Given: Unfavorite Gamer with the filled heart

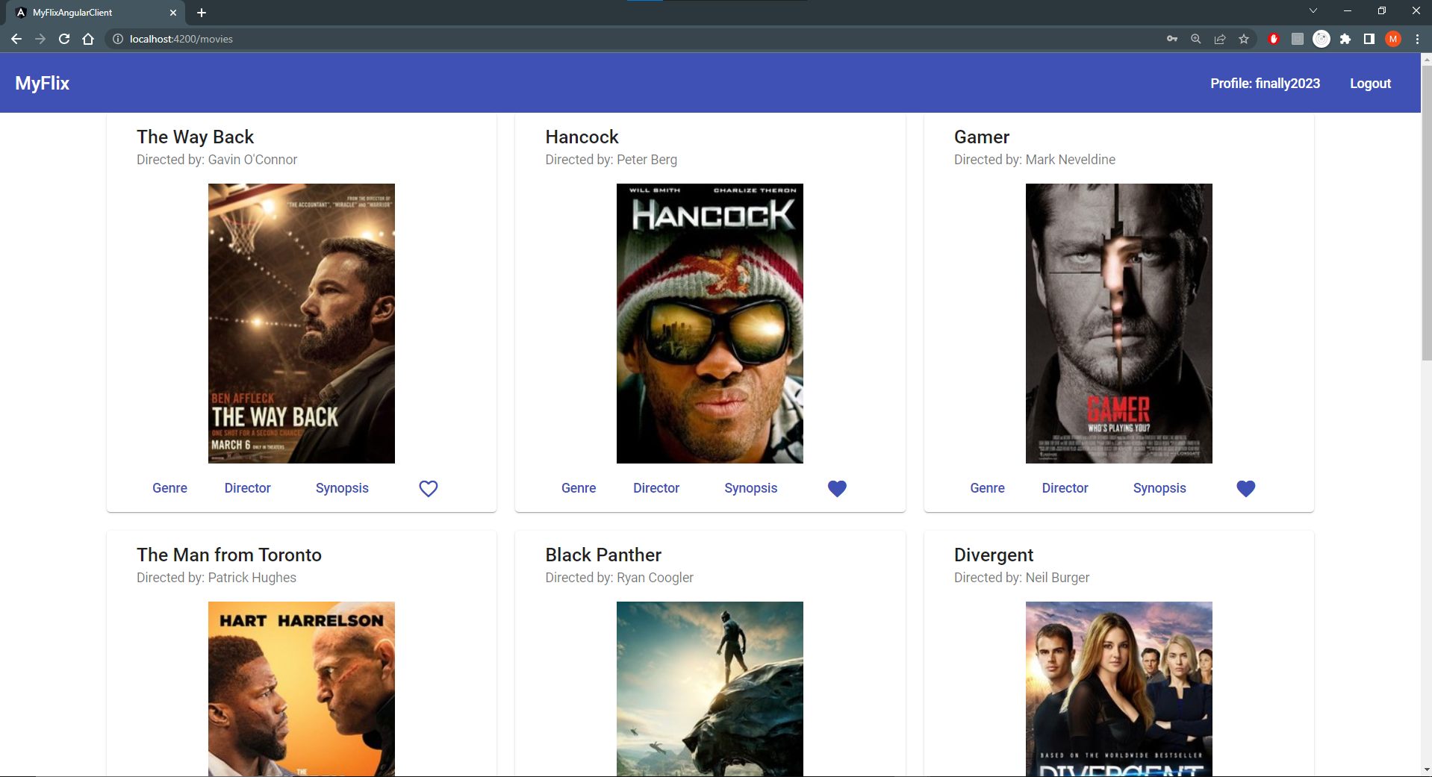Looking at the screenshot, I should (x=1246, y=488).
